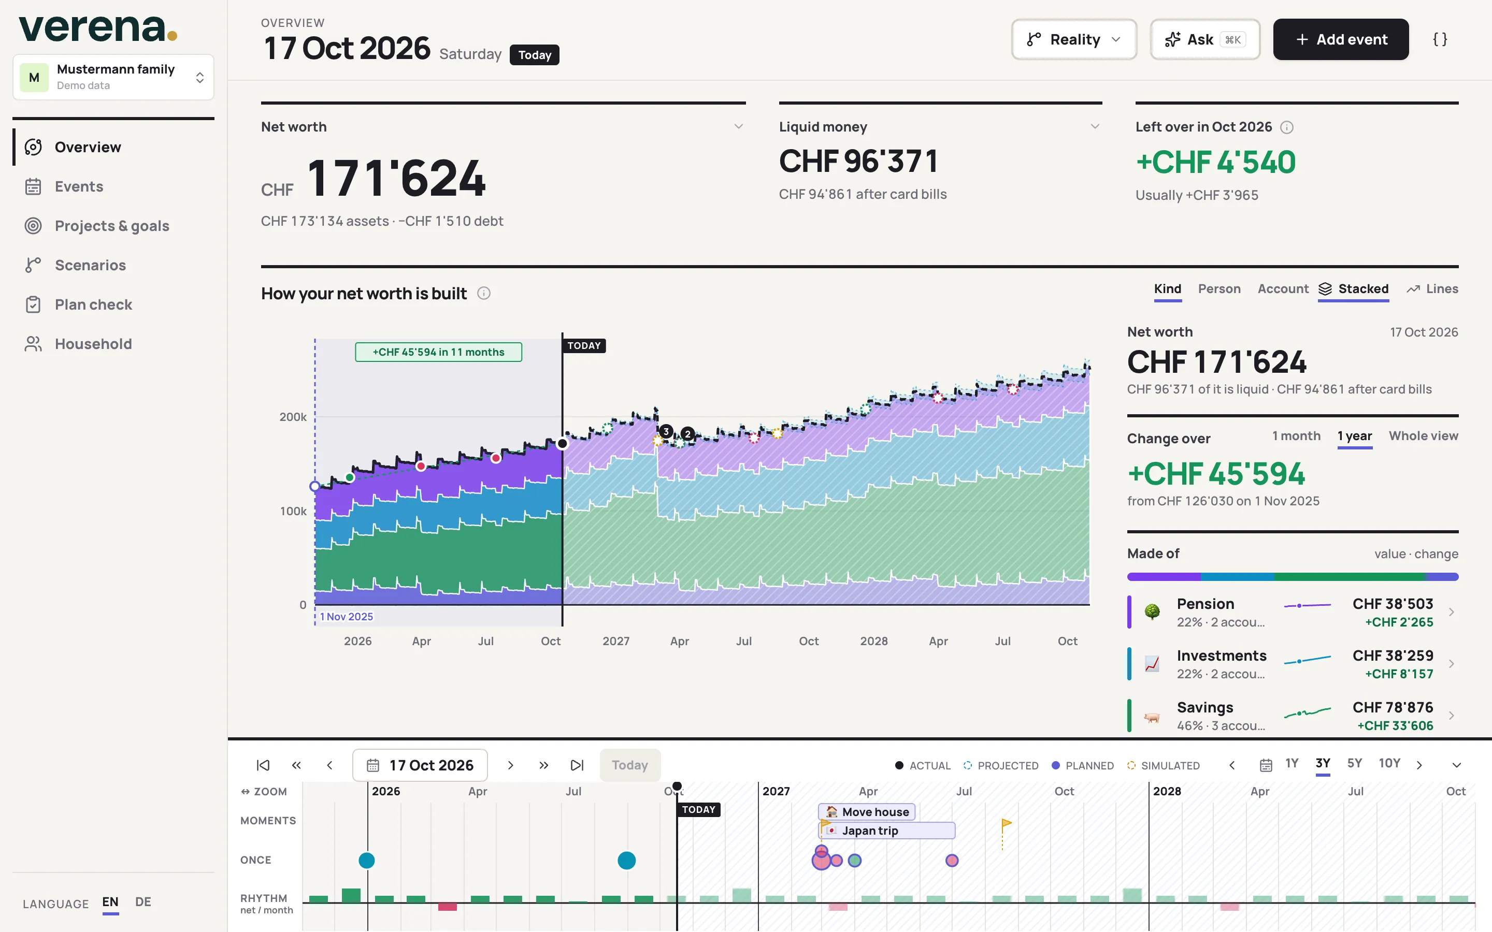
Task: Open Mustermann family switcher
Action: click(113, 77)
